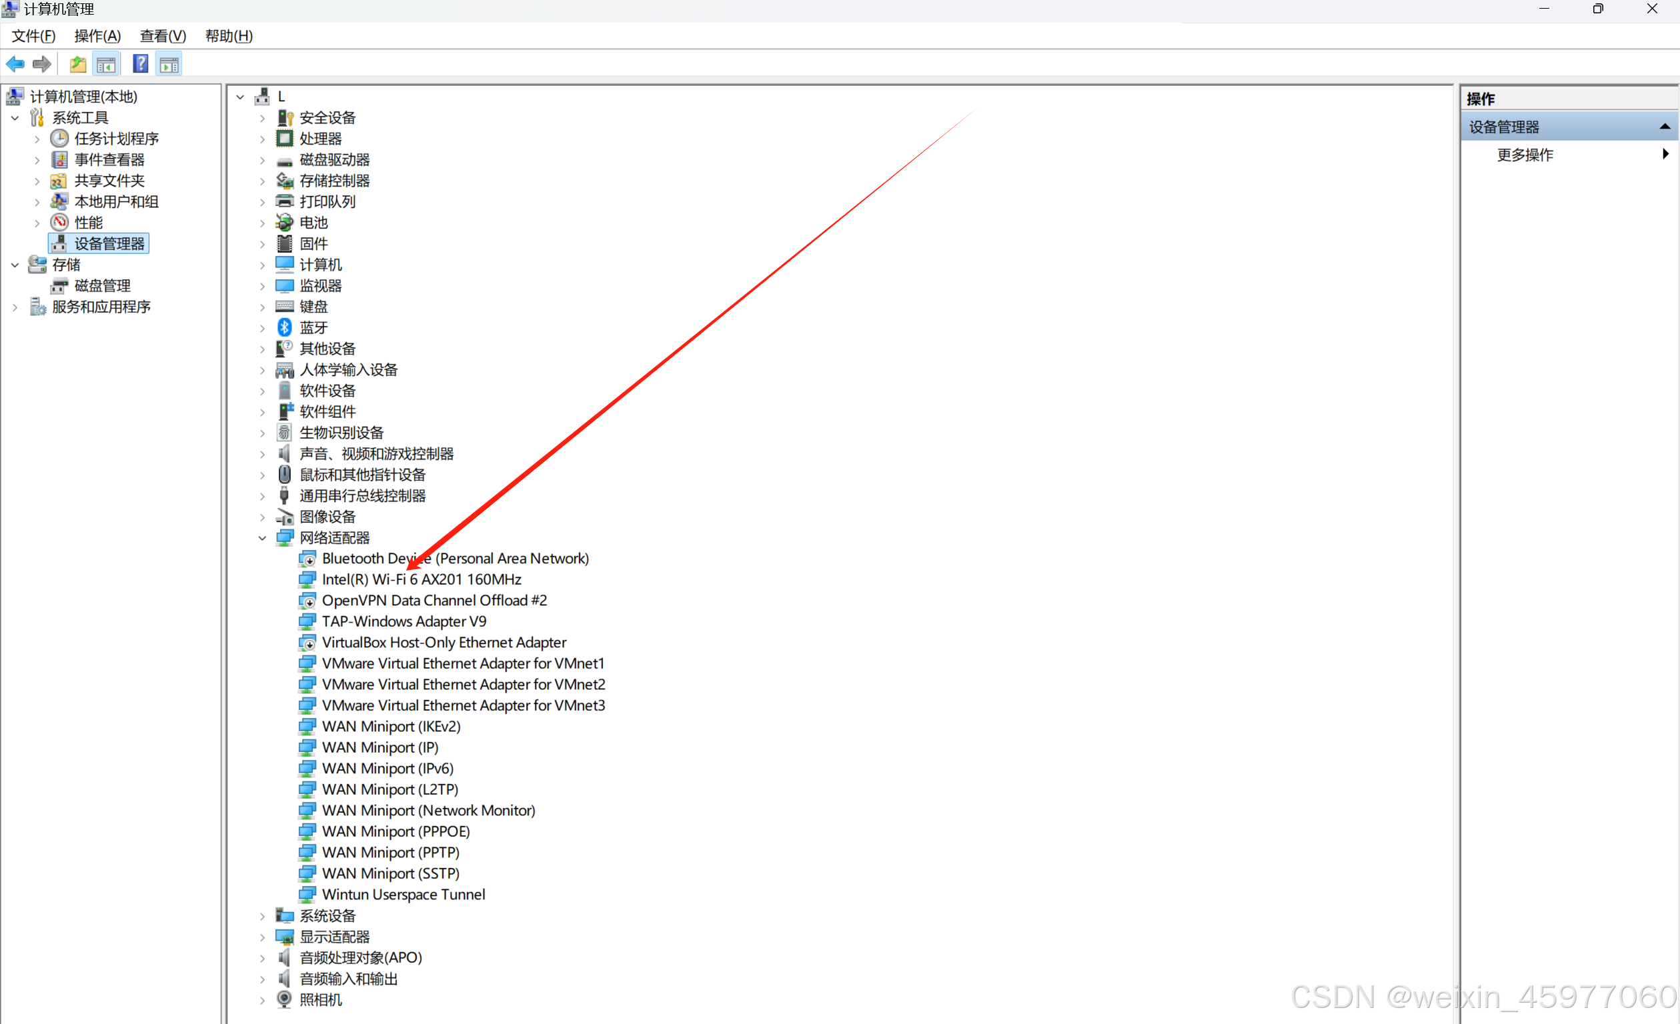Open the 查看(V) menu
This screenshot has width=1680, height=1024.
tap(163, 36)
